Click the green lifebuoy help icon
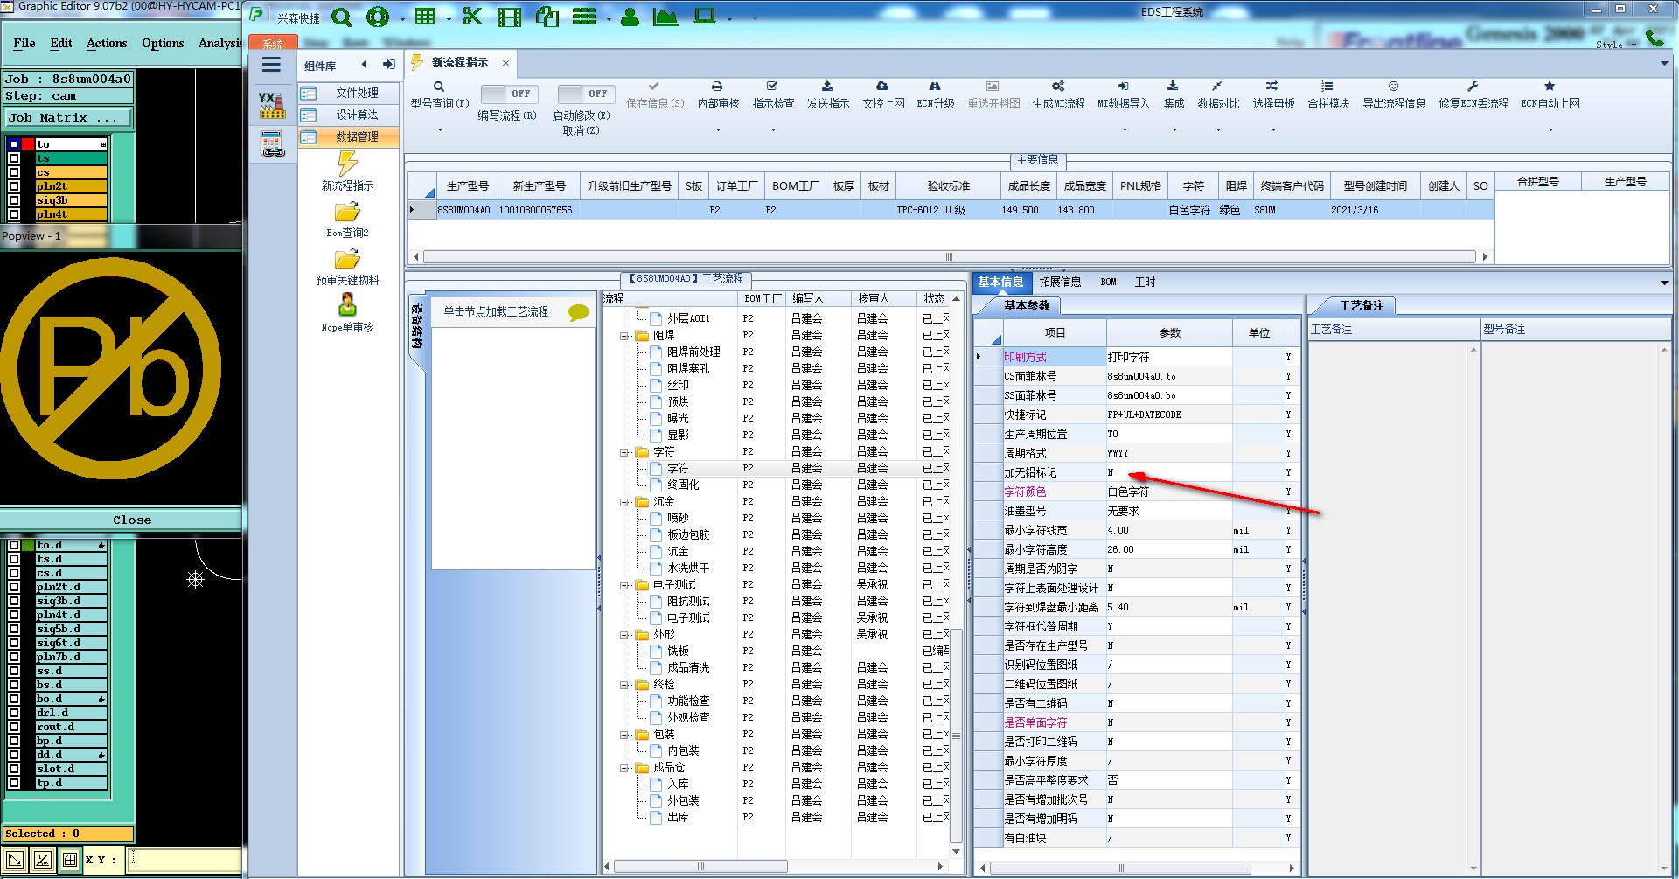The height and width of the screenshot is (879, 1679). coord(378,17)
